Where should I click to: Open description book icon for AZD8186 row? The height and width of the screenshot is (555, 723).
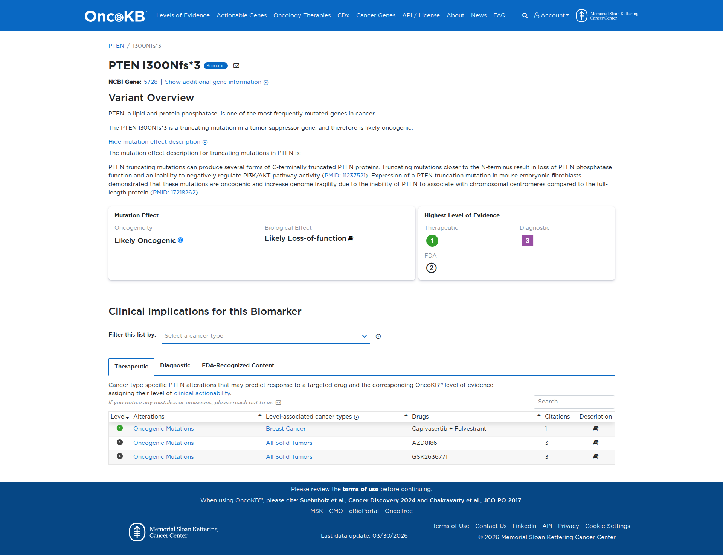tap(595, 443)
